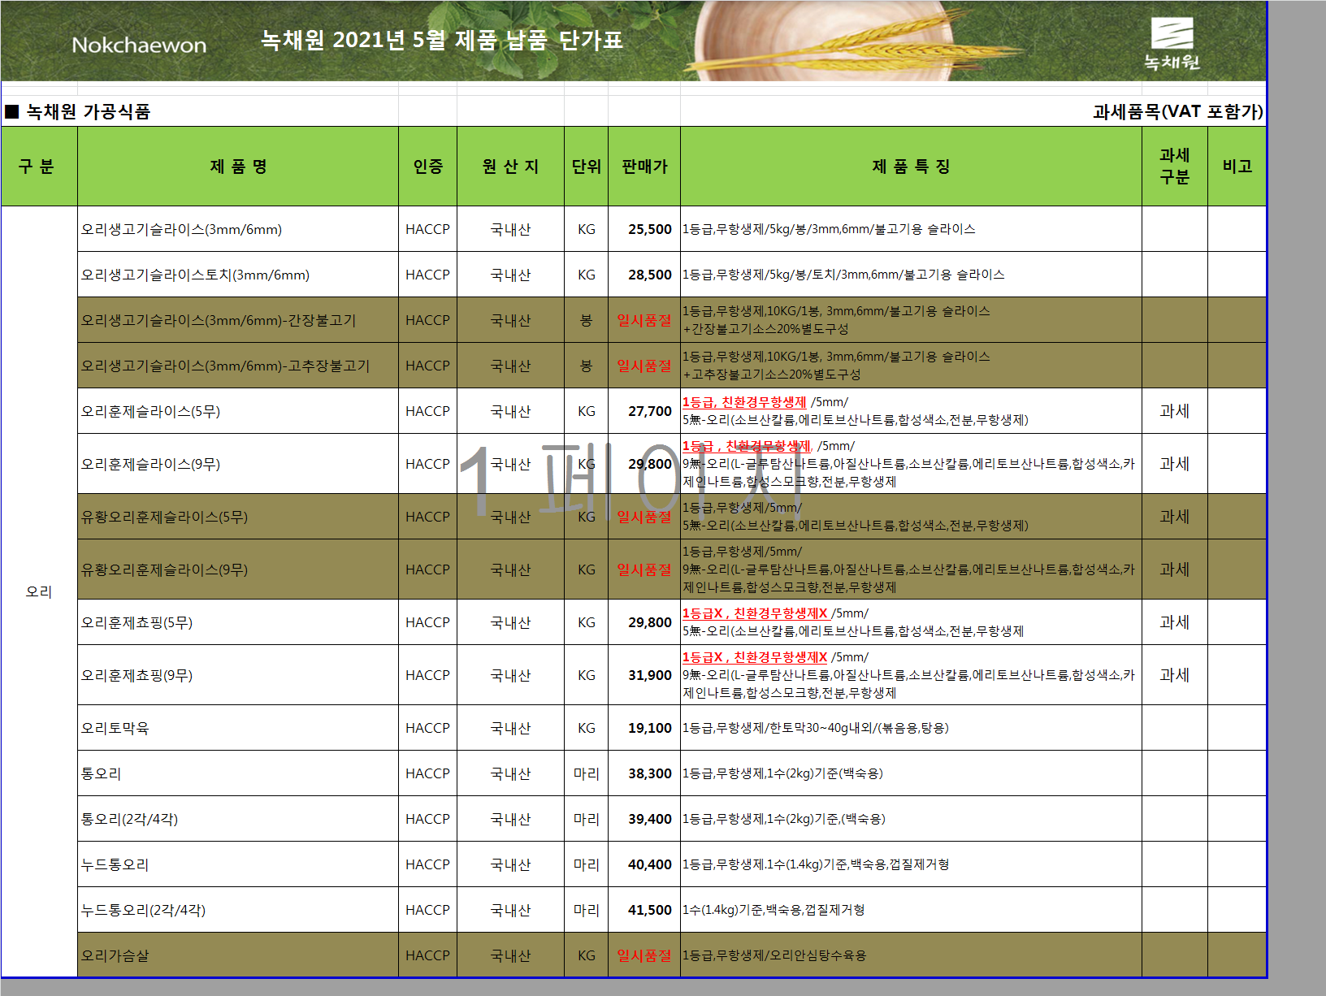Viewport: 1326px width, 996px height.
Task: Click the Nokchaewon logo in the banner
Action: [x=139, y=45]
